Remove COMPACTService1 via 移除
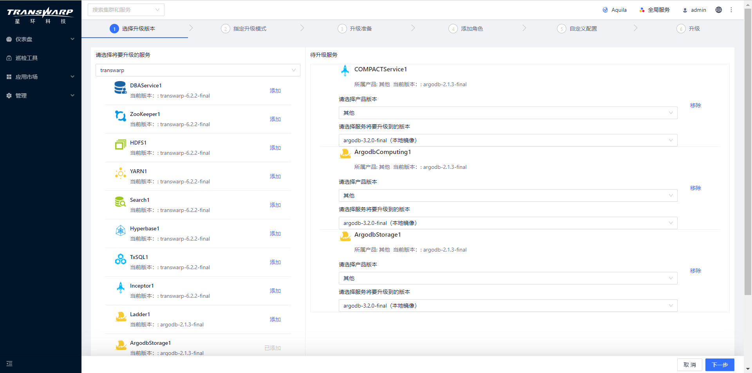This screenshot has width=752, height=373. (x=696, y=105)
